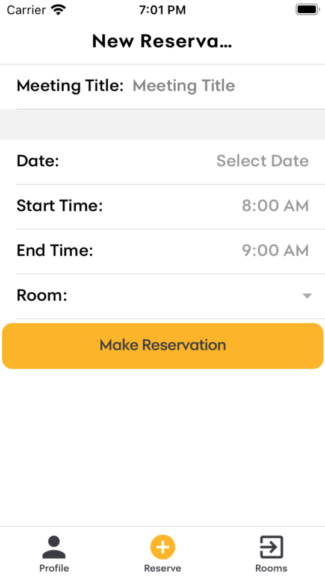
Task: Tap the Date: row label
Action: [38, 161]
